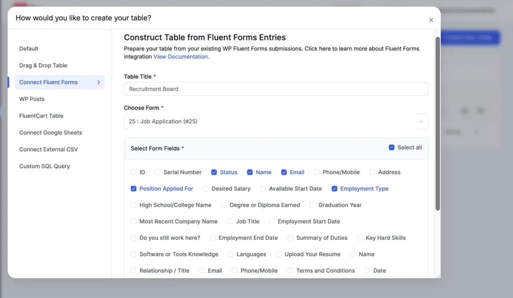Check the Desired Salary checkbox
Viewport: 513px width, 298px height.
pyautogui.click(x=205, y=188)
